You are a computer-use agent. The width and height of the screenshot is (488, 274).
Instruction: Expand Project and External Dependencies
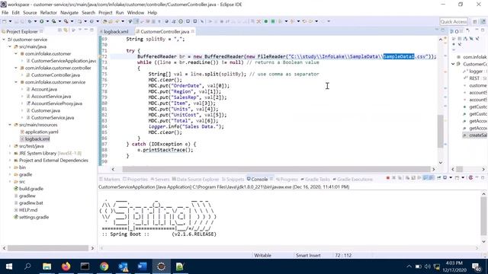pos(10,161)
